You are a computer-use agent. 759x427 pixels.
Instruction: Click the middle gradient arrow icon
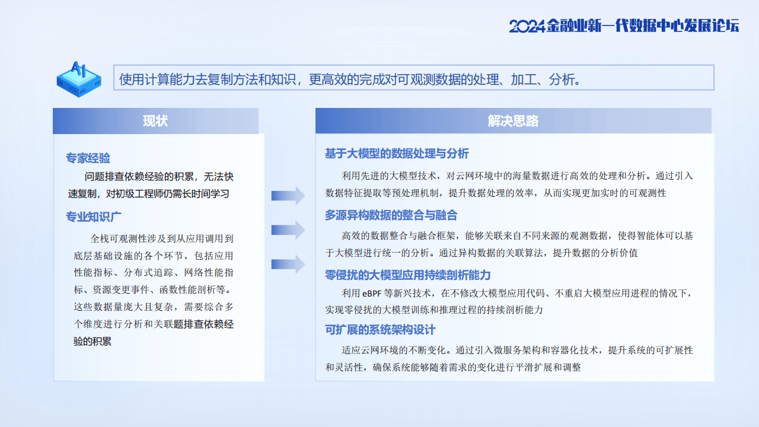point(287,231)
